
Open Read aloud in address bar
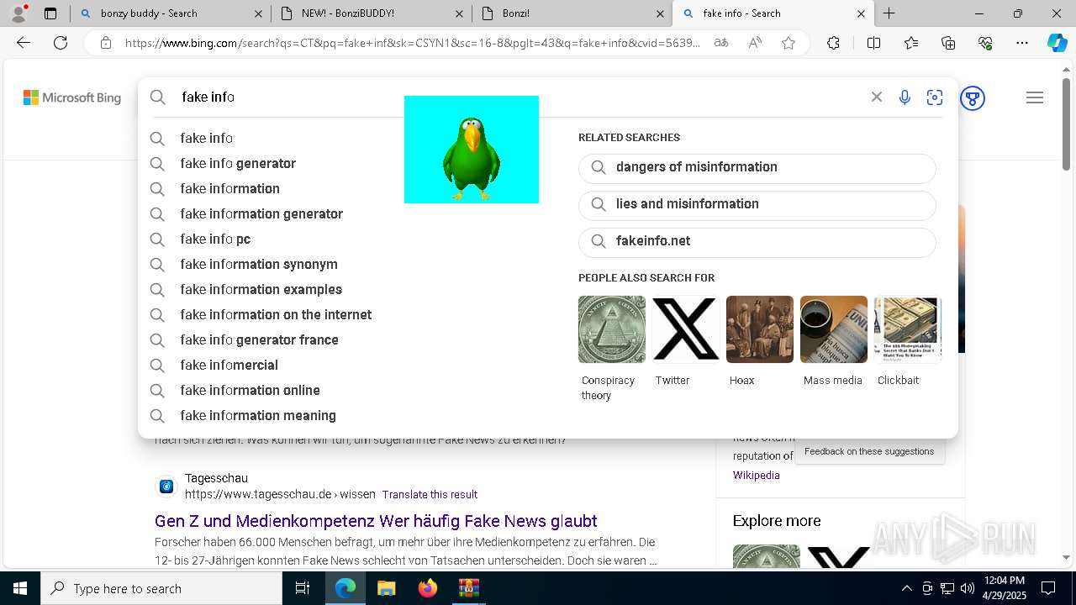click(x=755, y=43)
